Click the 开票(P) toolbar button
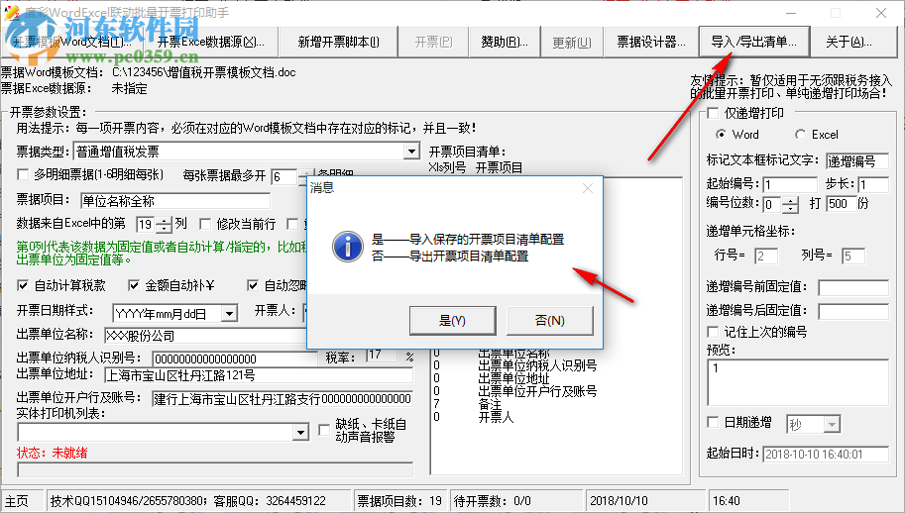 pos(434,42)
